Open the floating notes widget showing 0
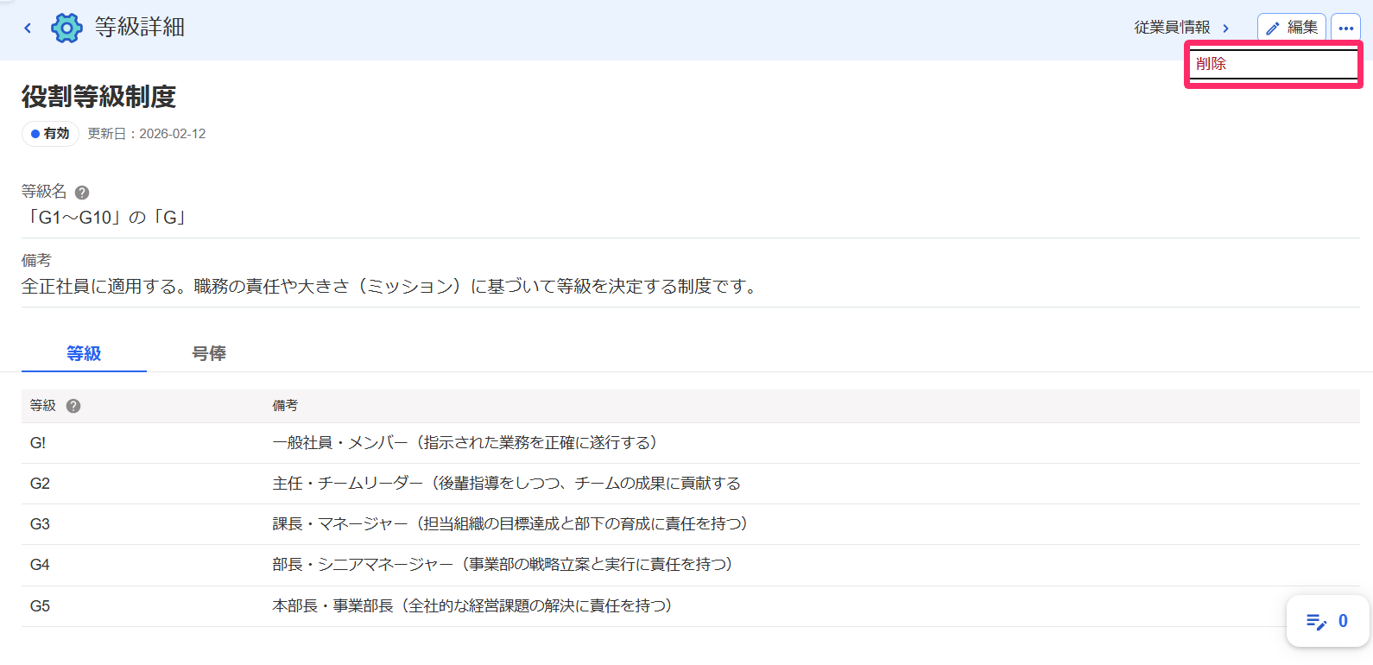 coord(1327,621)
